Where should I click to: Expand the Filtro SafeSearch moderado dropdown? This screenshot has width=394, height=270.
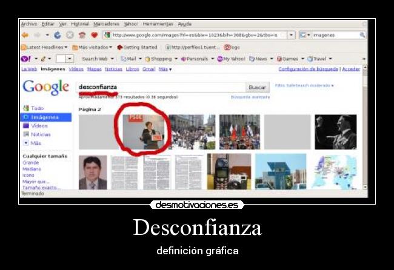tap(304, 85)
